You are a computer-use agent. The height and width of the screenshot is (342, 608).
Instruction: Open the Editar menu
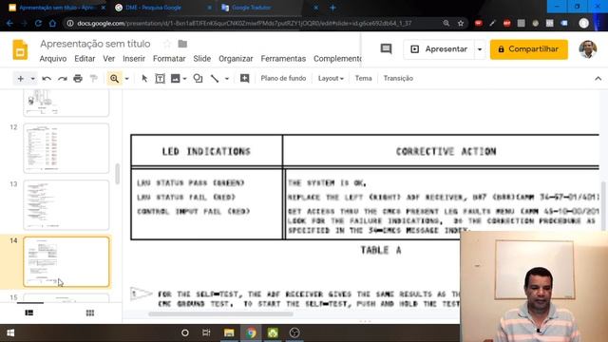tap(85, 59)
